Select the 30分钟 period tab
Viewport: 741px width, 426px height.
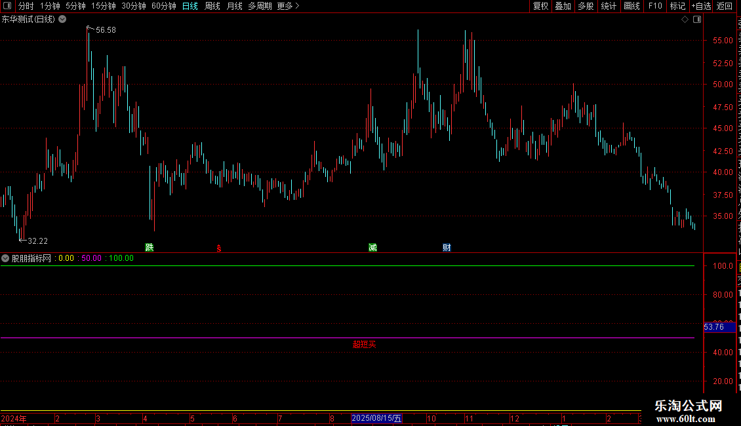tap(134, 6)
